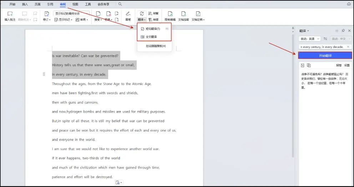Open 设置 link in translation panel
The image size is (354, 187).
347,65
